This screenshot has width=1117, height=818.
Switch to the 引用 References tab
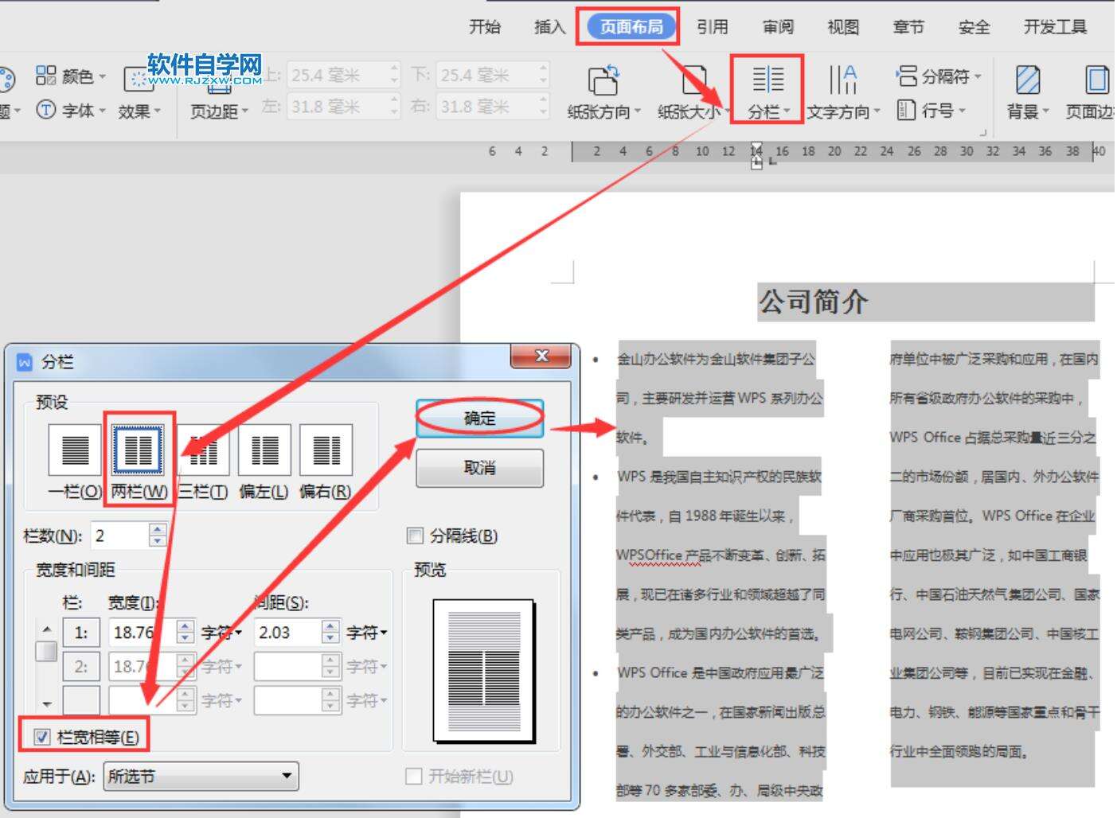(x=713, y=27)
